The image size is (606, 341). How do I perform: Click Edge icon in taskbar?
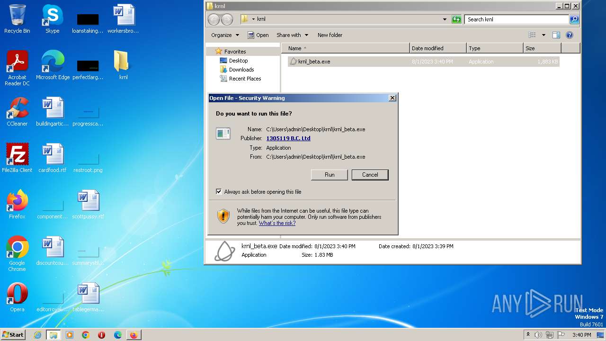tap(118, 335)
